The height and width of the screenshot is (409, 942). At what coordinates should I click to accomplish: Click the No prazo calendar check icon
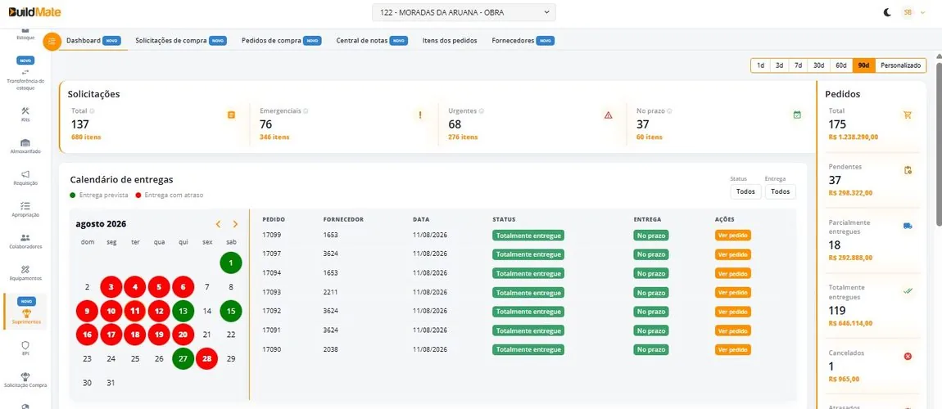click(x=797, y=115)
